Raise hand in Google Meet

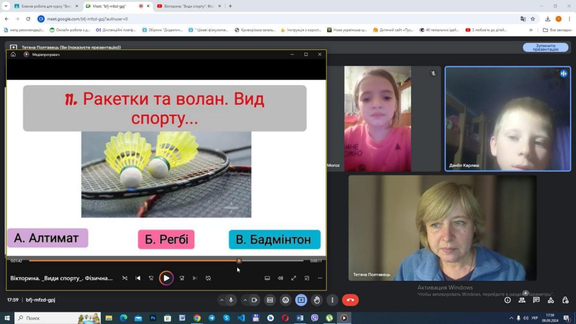[x=317, y=300]
